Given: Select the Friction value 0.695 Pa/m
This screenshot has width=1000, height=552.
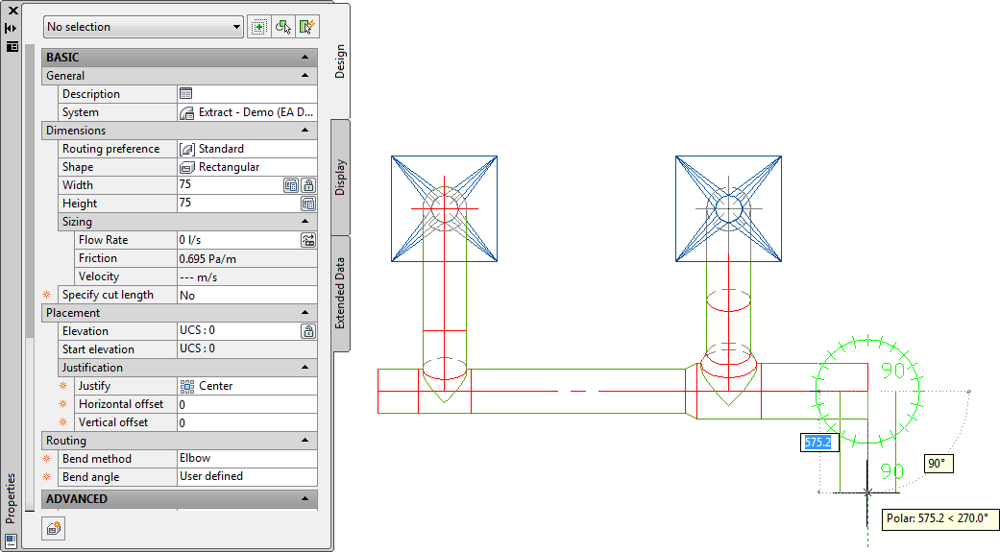Looking at the screenshot, I should (x=248, y=258).
